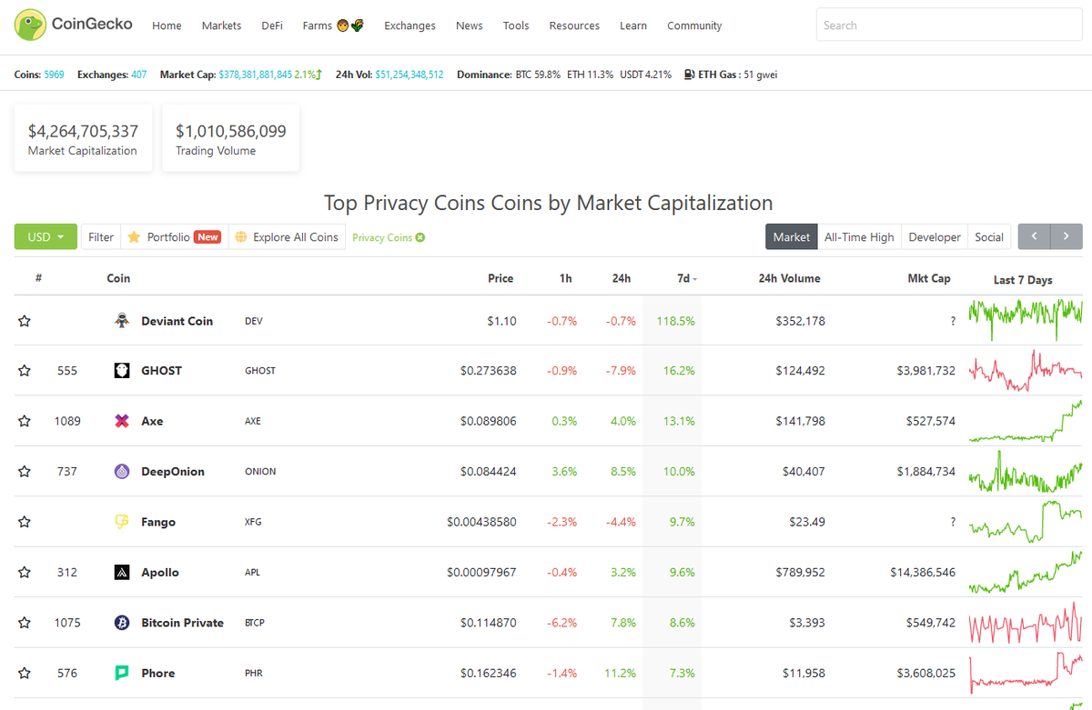Open the Deviant Coin logo icon
The height and width of the screenshot is (710, 1092).
coord(122,321)
